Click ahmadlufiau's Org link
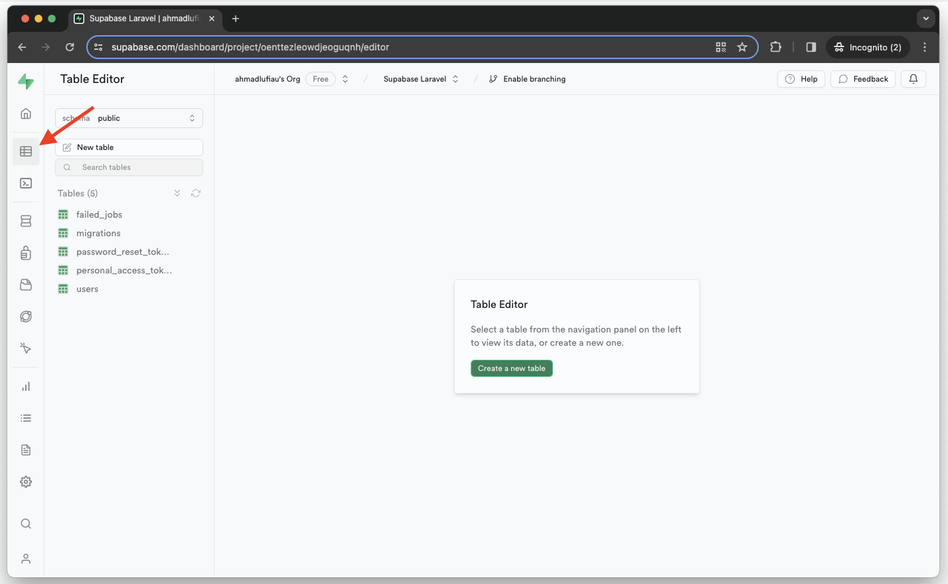This screenshot has height=584, width=948. 268,79
